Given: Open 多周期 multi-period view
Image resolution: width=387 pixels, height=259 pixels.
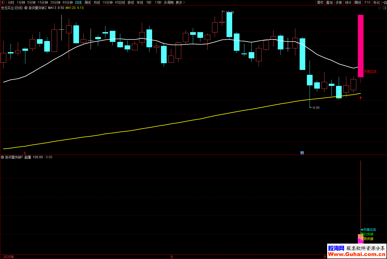Looking at the screenshot, I should (x=169, y=2).
